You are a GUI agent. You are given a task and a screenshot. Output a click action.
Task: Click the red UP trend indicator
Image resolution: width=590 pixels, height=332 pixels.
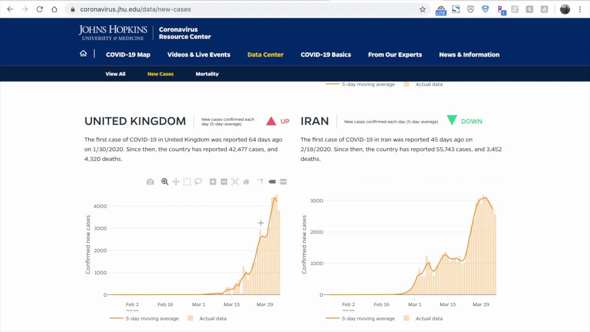coord(277,121)
